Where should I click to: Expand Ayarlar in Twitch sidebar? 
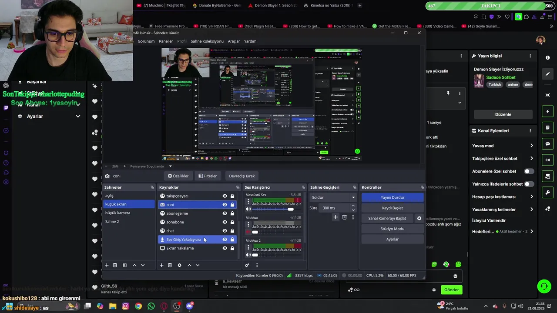point(78,117)
